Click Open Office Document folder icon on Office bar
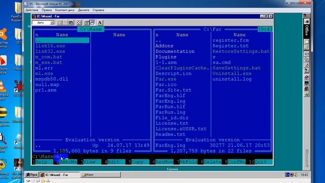Screen dimensions: 325x183 307,47
